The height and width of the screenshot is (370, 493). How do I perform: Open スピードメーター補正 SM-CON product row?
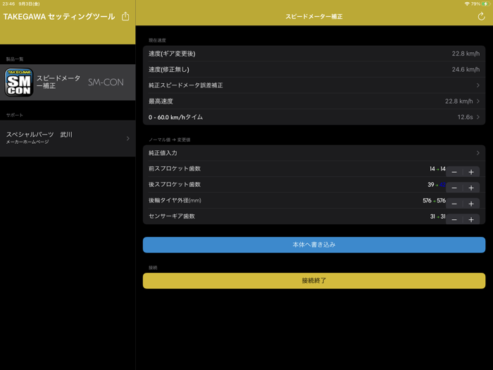click(68, 82)
